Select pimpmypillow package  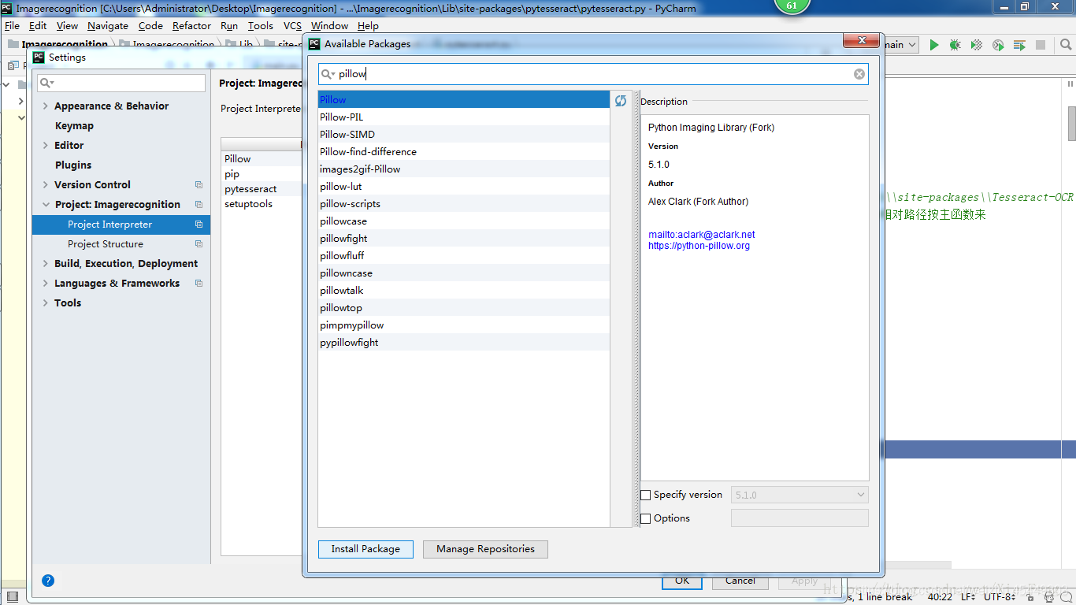(x=464, y=325)
